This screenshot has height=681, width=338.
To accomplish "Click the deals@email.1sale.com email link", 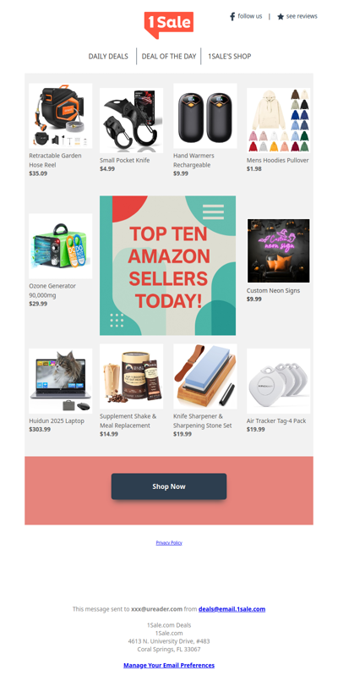I will click(232, 609).
